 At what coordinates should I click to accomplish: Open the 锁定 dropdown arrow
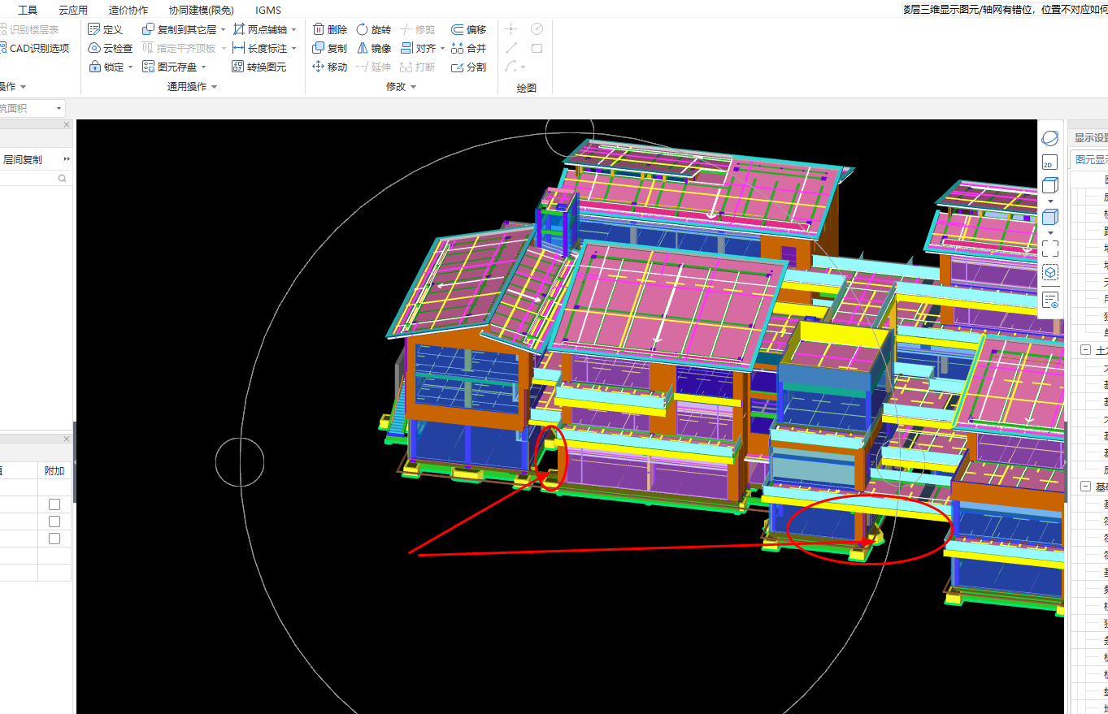tap(130, 67)
